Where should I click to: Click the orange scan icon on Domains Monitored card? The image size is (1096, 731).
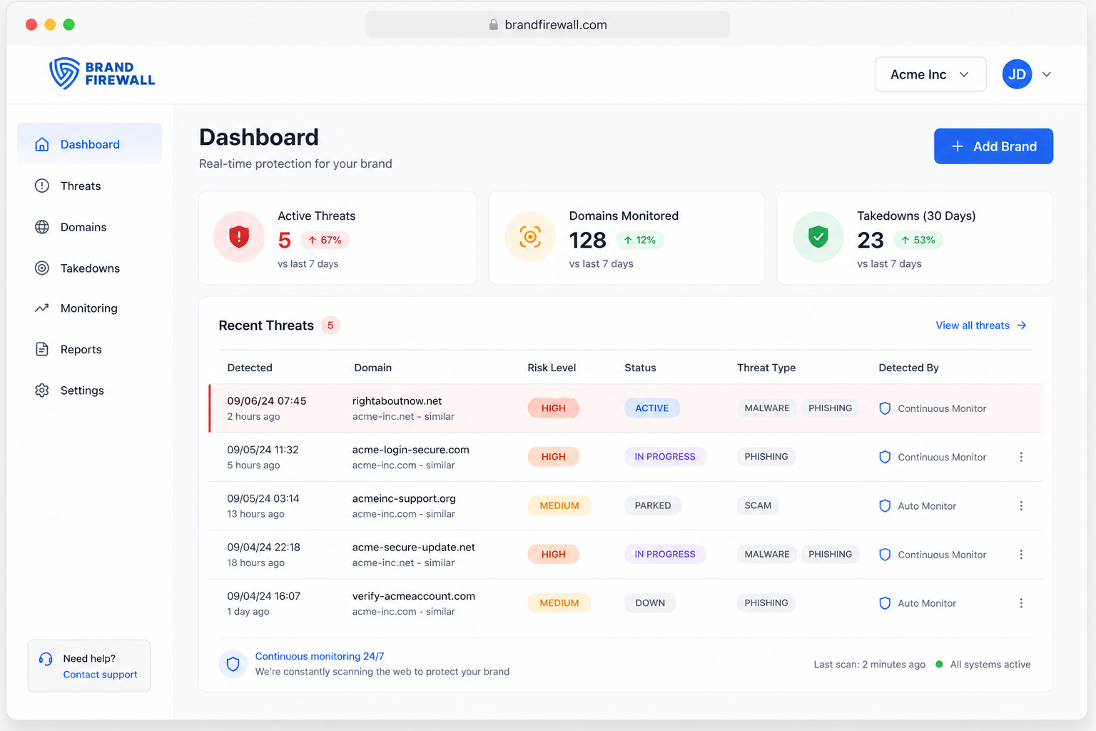point(530,237)
